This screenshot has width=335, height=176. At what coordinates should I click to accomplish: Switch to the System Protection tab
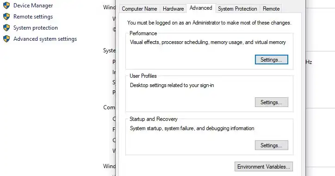tap(237, 9)
